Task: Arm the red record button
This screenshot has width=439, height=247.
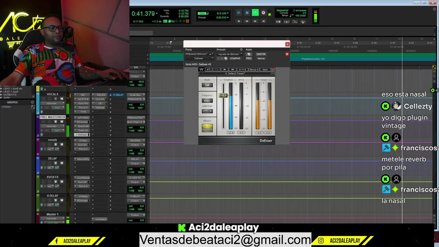Action: click(263, 13)
